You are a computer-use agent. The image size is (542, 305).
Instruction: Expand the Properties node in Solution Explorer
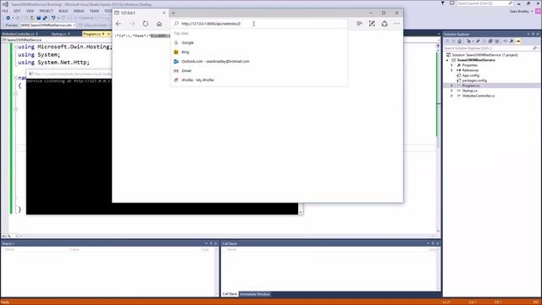point(451,65)
